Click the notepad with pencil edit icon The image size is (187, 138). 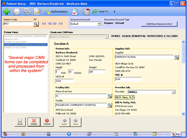click(x=37, y=12)
